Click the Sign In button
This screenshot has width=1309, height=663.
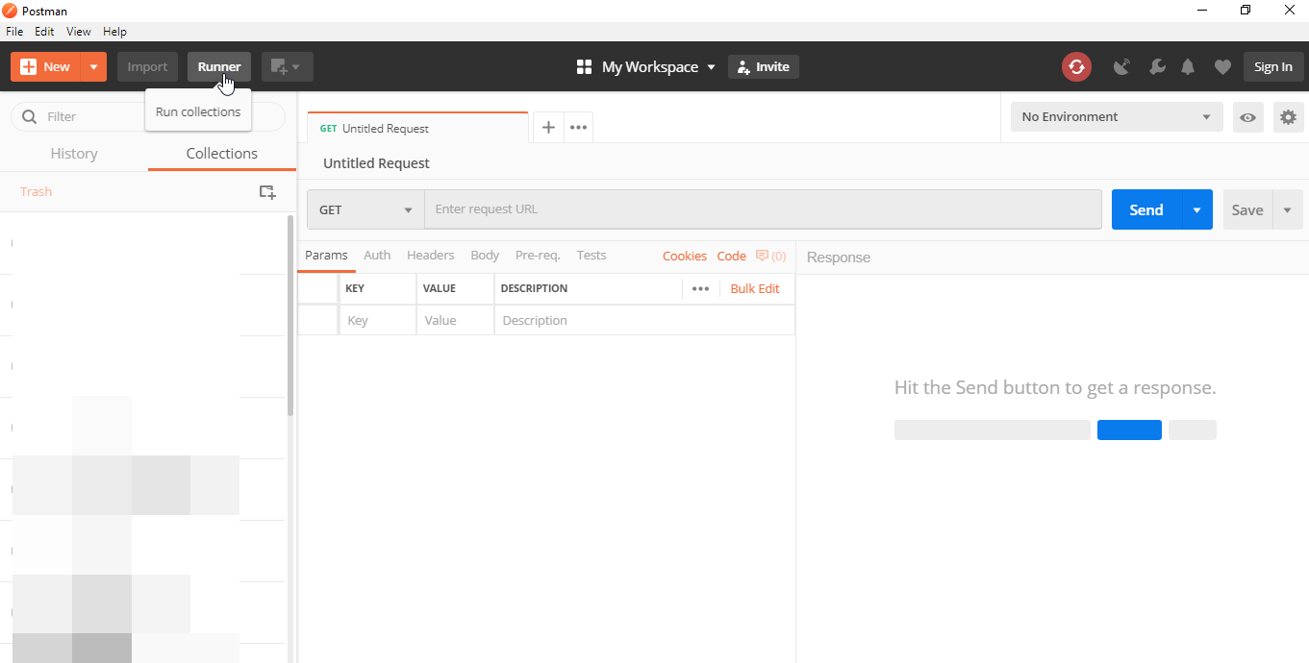1272,66
